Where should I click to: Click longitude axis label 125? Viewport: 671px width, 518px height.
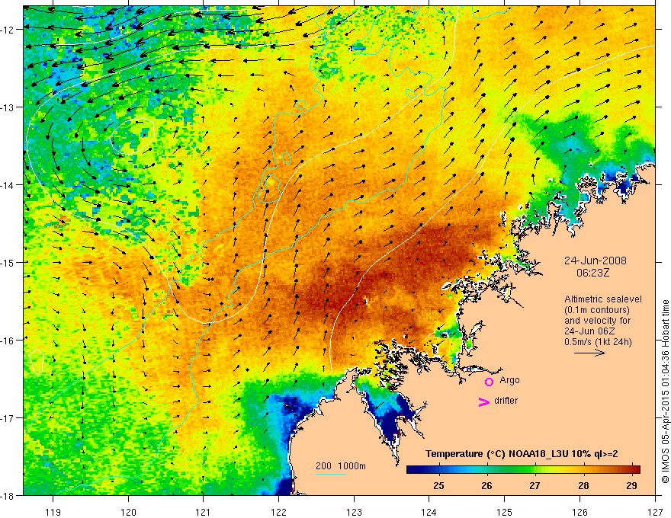(x=505, y=512)
